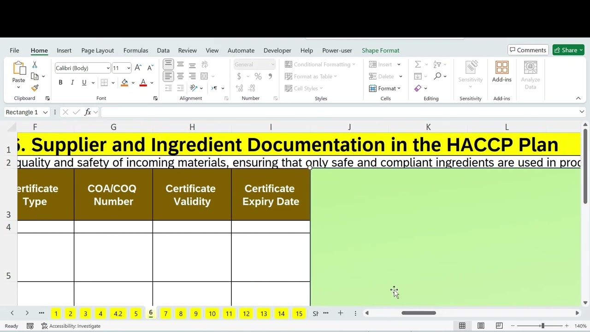The image size is (590, 332).
Task: Click the AutoSum sigma icon
Action: click(418, 65)
